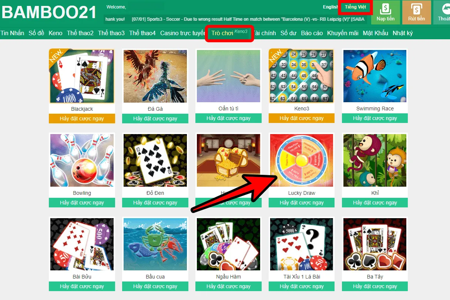Open the Swimming Race fish image
Screen dimensions: 450x300
pos(375,76)
